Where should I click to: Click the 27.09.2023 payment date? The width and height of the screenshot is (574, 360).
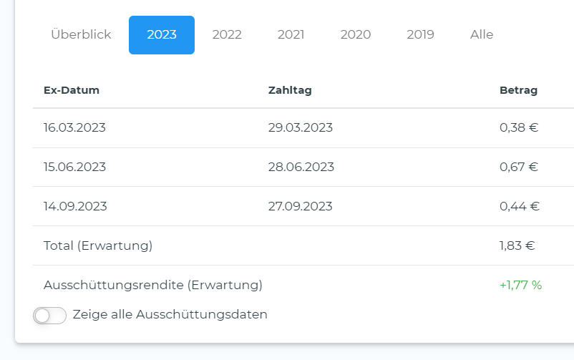[301, 206]
